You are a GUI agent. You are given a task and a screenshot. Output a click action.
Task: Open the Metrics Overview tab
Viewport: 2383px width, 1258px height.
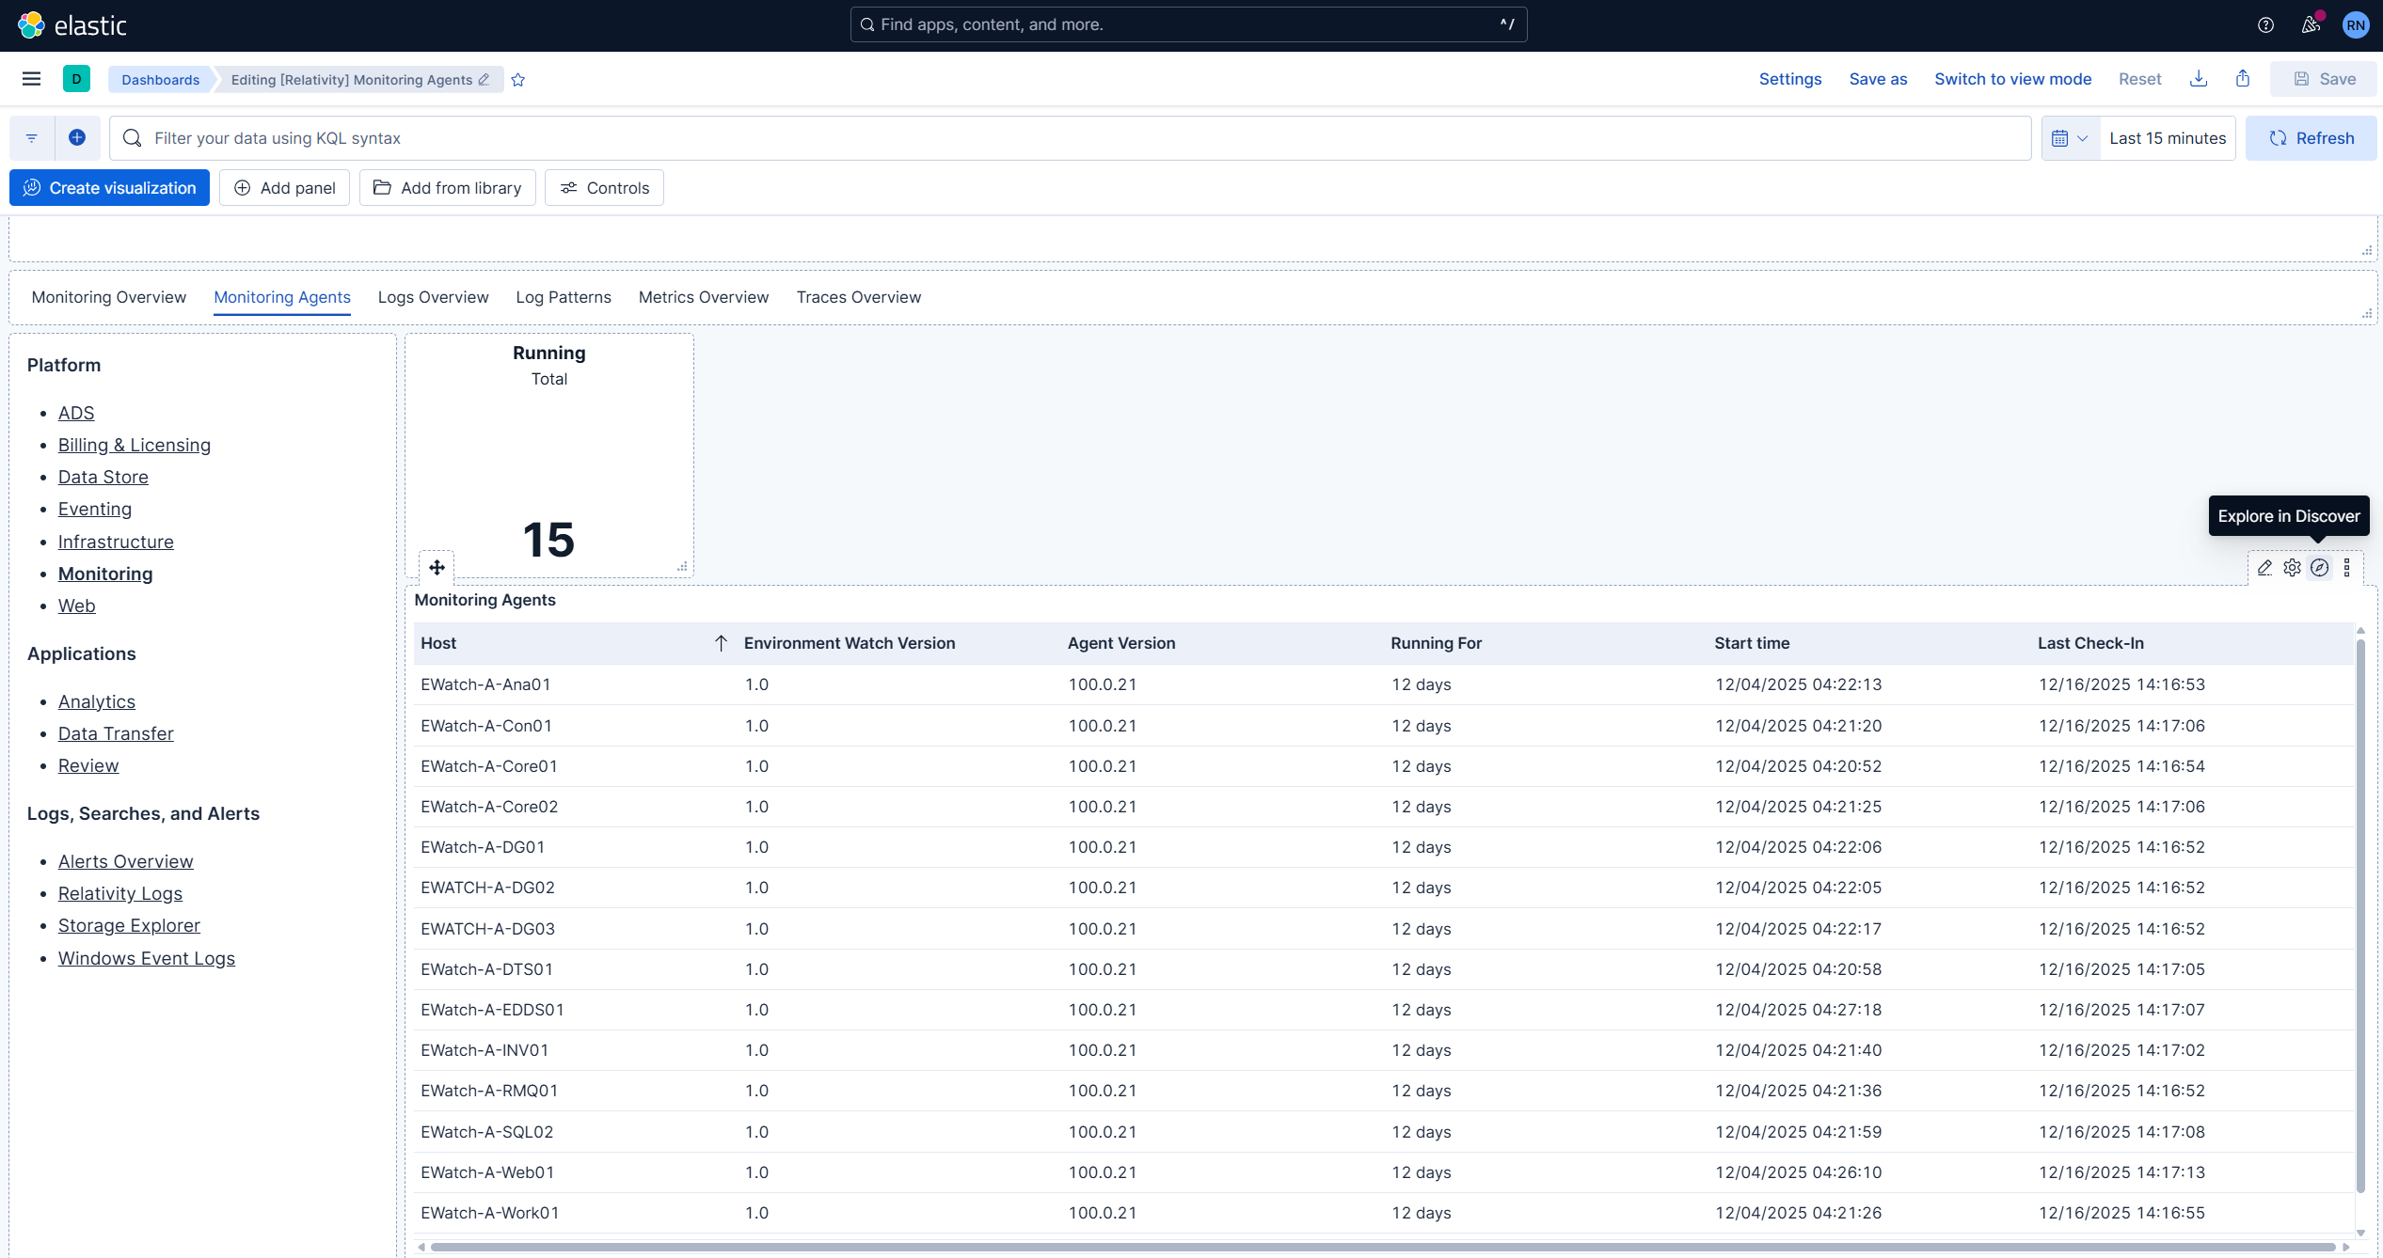click(704, 297)
